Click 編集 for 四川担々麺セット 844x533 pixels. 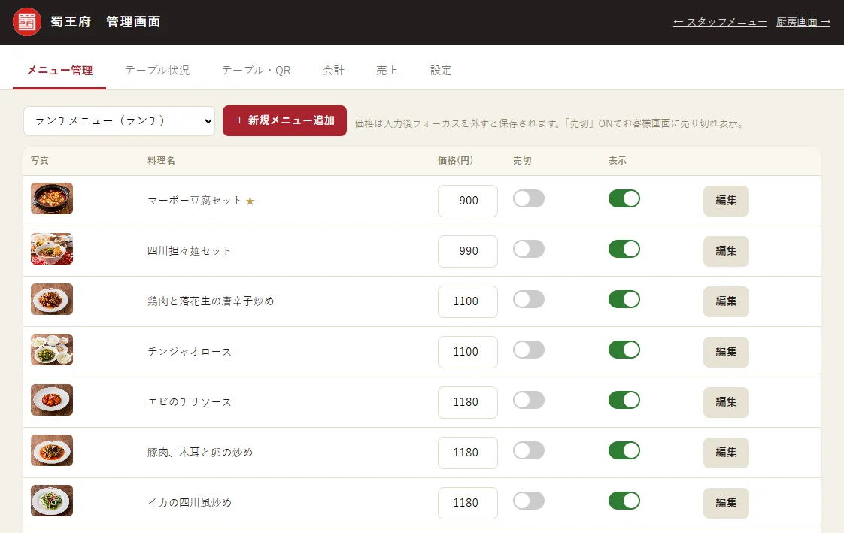tap(726, 251)
